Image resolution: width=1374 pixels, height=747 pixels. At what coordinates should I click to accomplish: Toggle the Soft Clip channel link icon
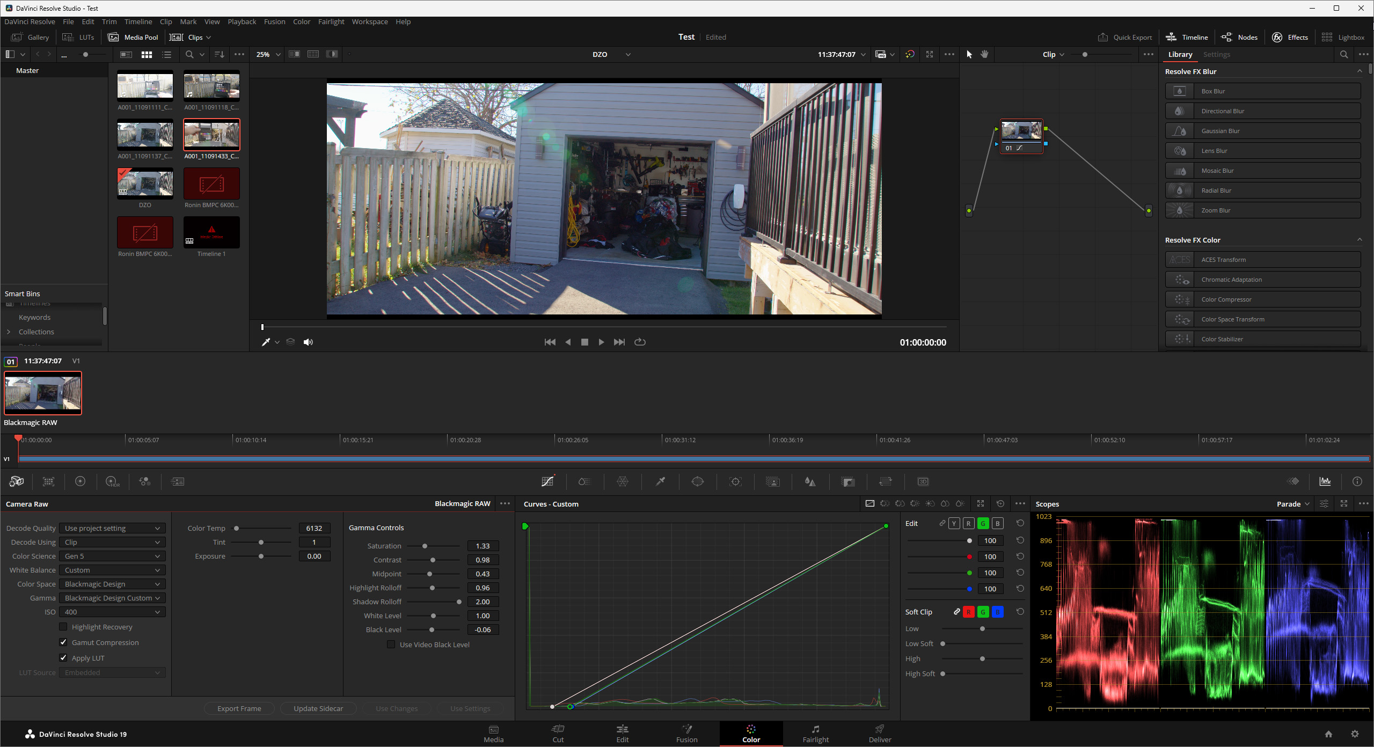[956, 612]
